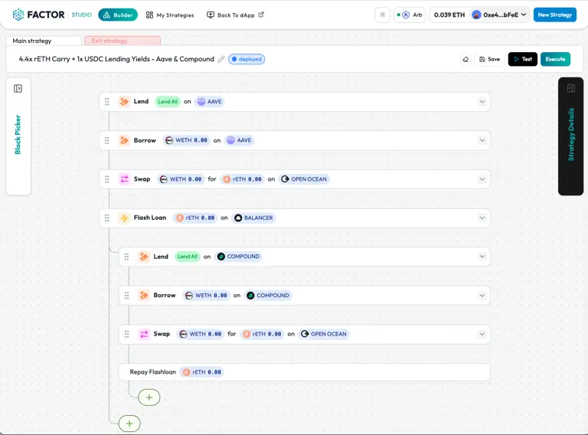Click the 0.039 ETH balance
The image size is (588, 435).
(449, 15)
